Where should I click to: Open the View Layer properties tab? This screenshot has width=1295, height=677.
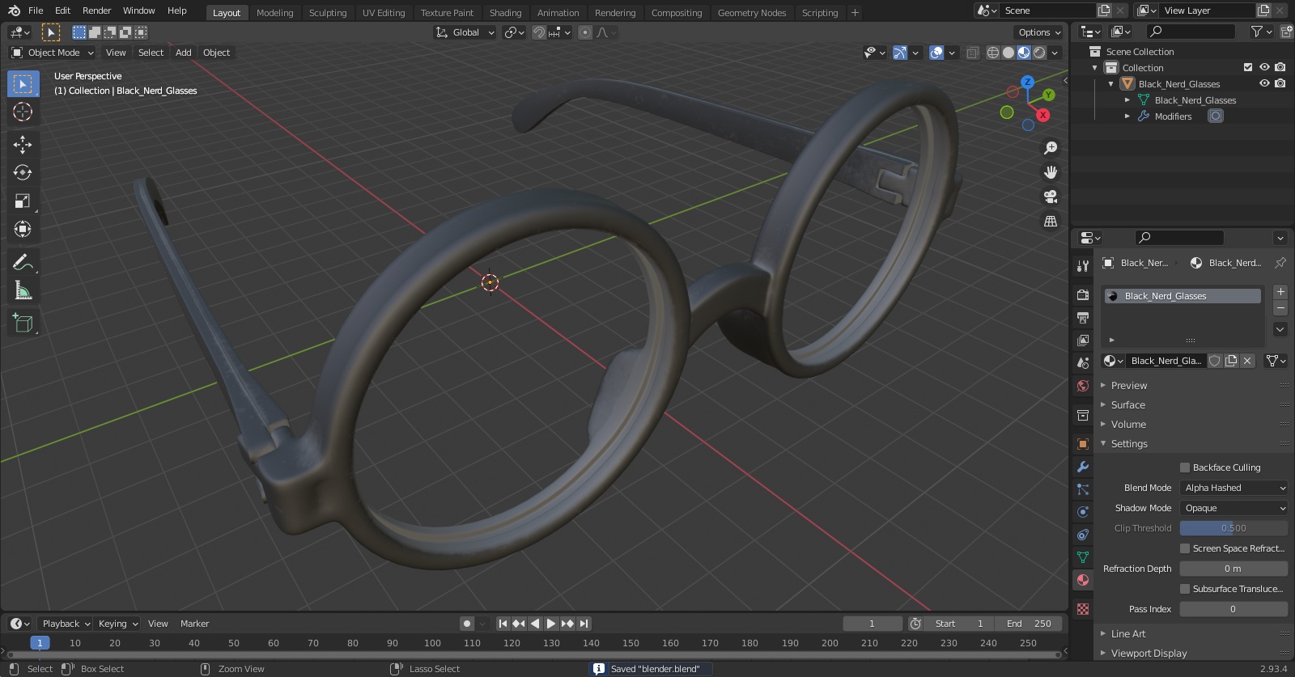[1083, 341]
